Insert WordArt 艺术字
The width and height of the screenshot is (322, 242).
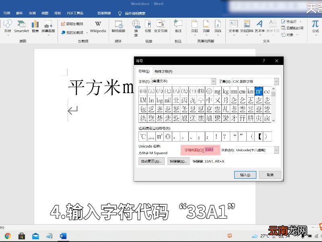(260, 27)
